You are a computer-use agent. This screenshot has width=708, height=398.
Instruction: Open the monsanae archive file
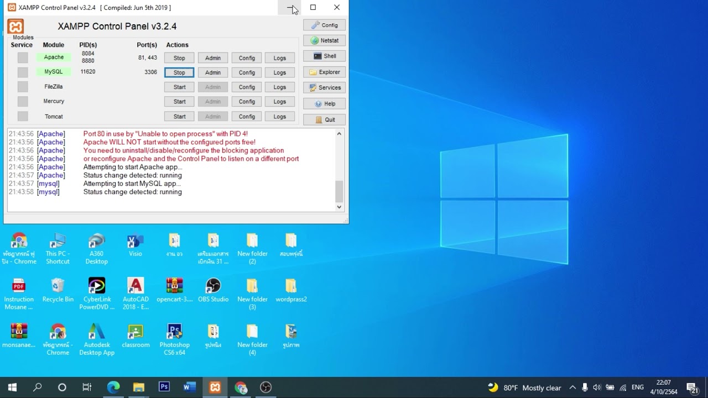[19, 336]
